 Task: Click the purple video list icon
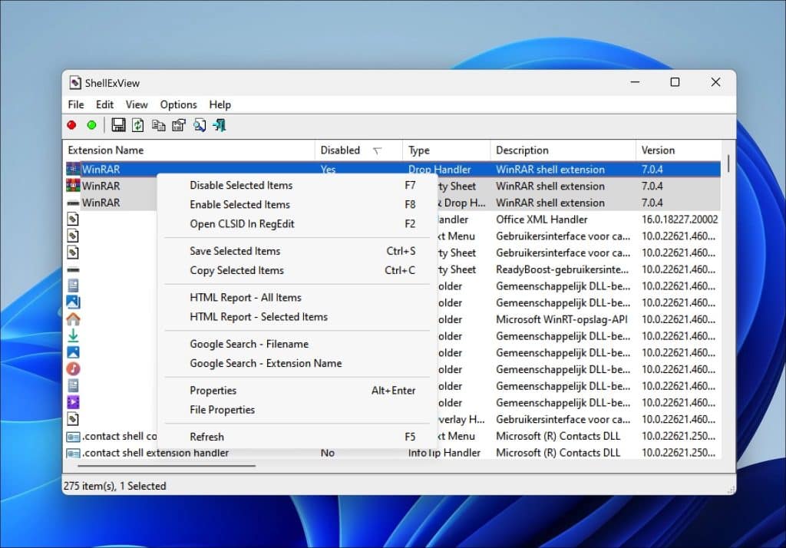coord(73,402)
